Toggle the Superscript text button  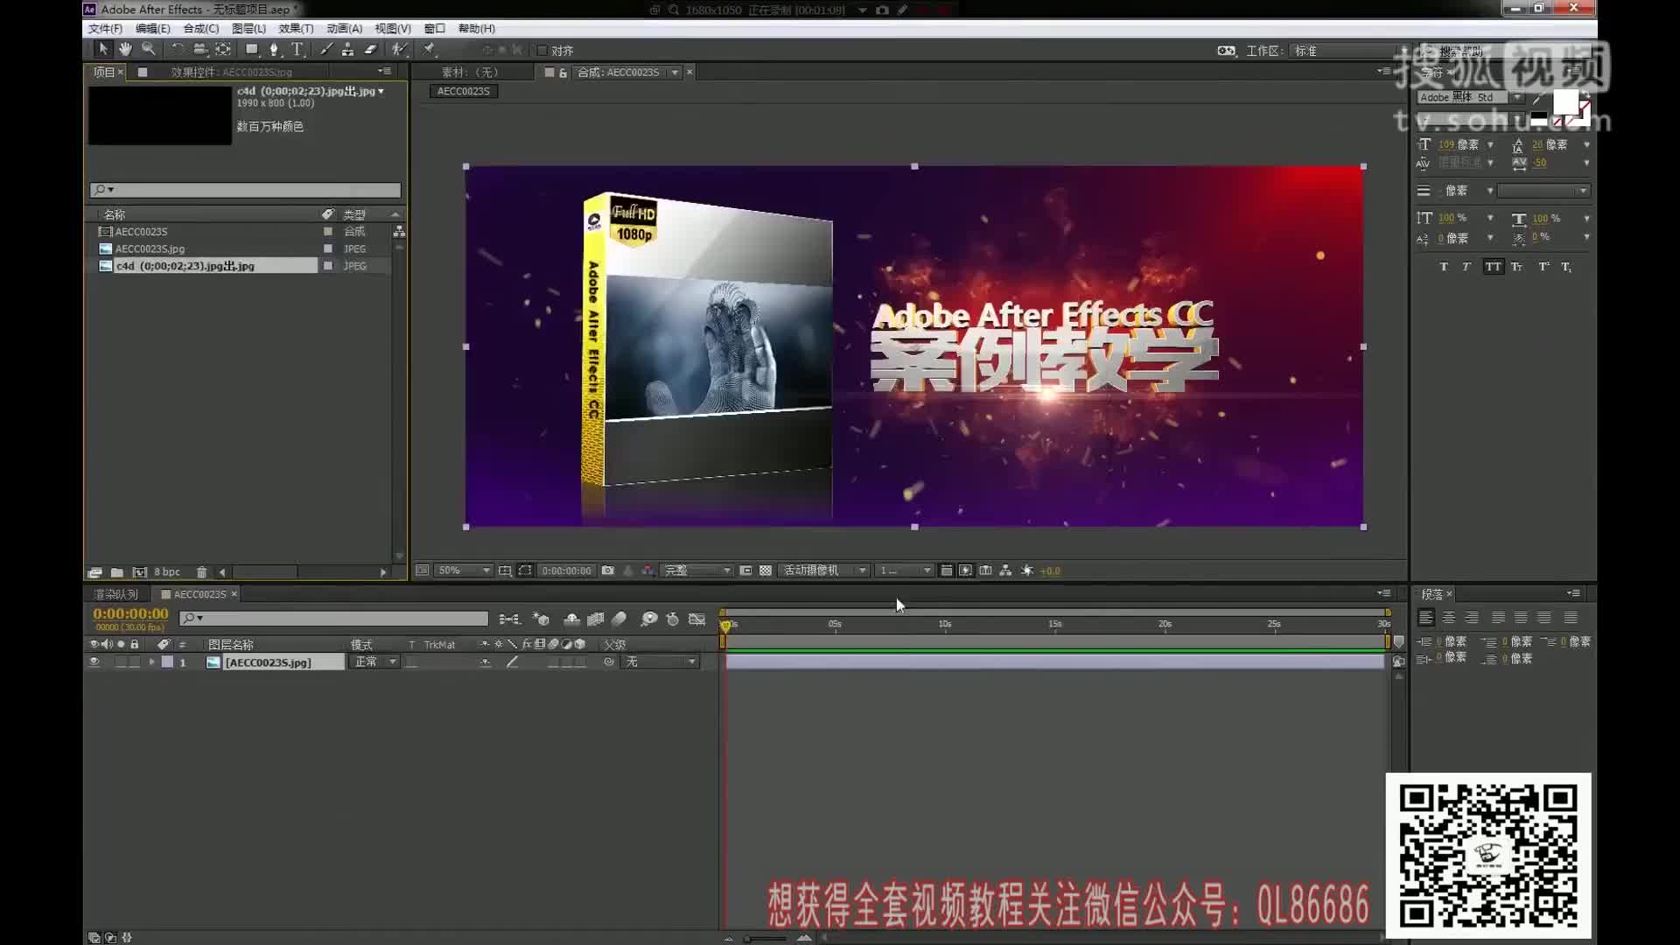click(x=1543, y=267)
